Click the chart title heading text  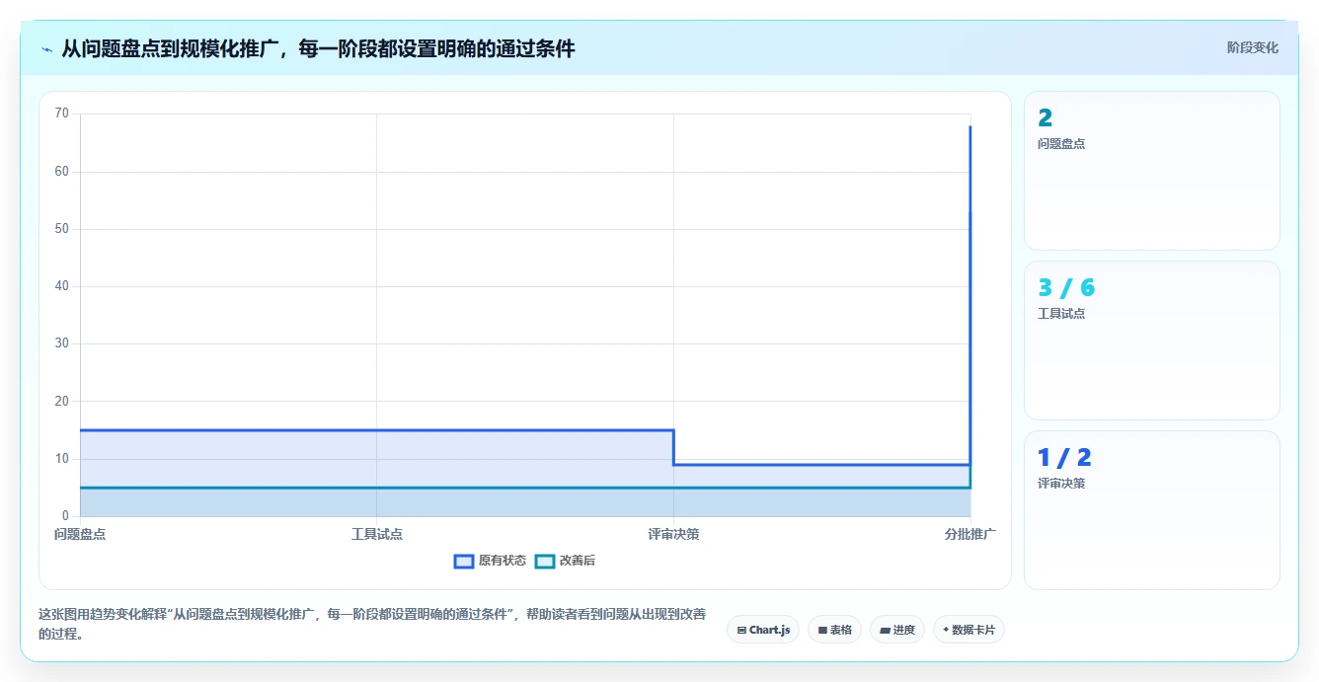click(x=318, y=48)
